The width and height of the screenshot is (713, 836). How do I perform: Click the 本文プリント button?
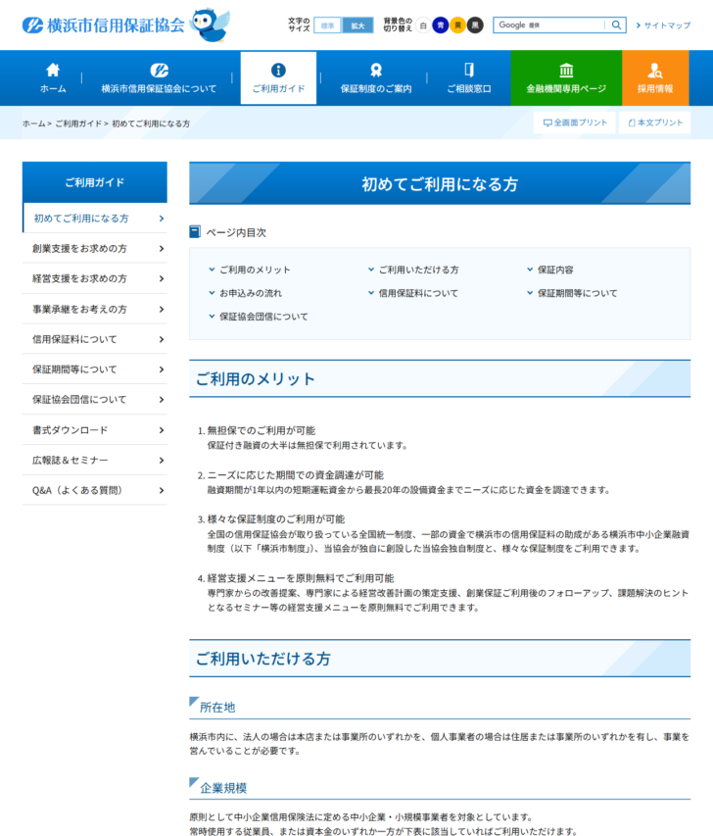(x=655, y=123)
